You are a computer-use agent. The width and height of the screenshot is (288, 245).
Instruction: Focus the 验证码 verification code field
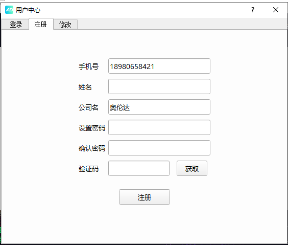point(139,168)
